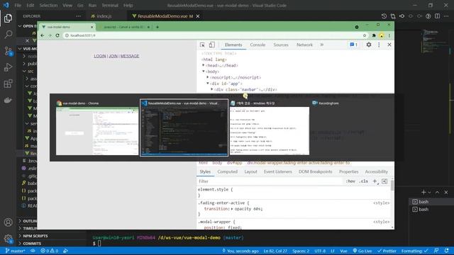Screen dimensions: 454x255
Task: Toggle the DevTools device toolbar
Action: [211, 45]
